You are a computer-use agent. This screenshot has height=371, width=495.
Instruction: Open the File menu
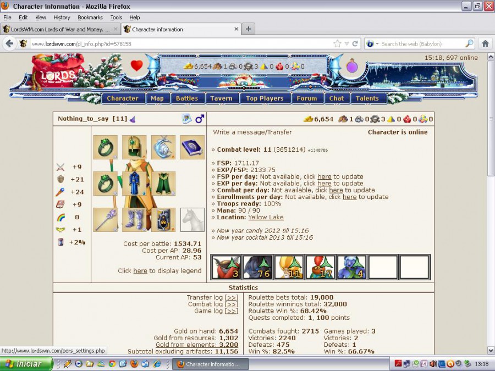coord(7,18)
